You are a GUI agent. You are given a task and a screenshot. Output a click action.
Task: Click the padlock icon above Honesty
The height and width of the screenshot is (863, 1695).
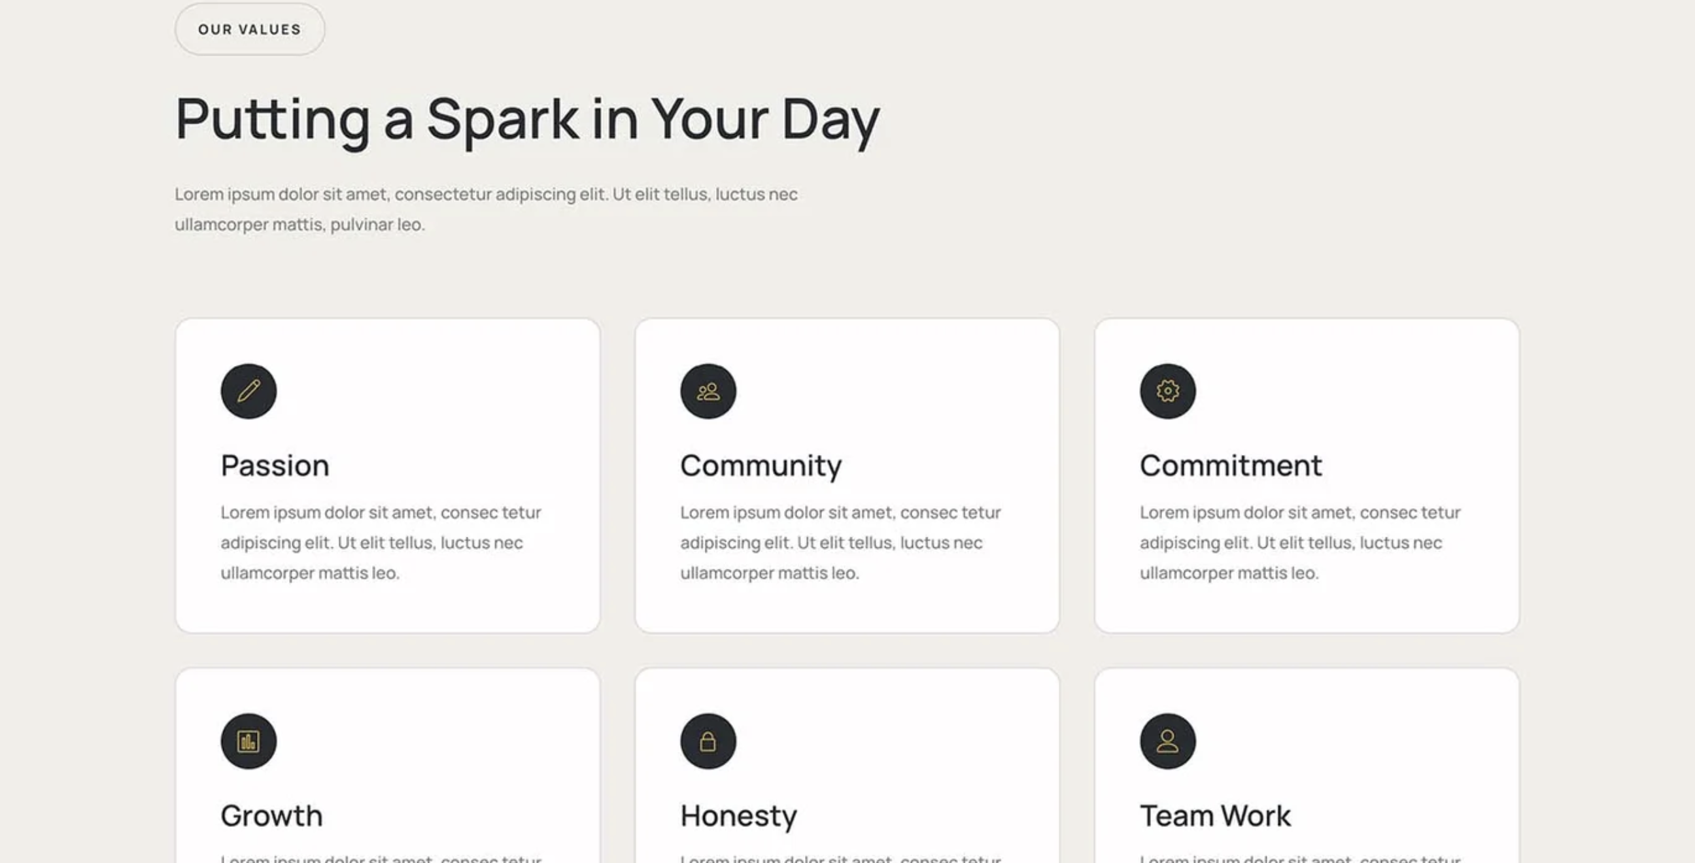click(x=708, y=741)
